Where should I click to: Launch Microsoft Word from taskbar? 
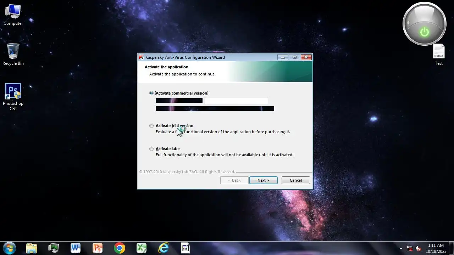(76, 248)
